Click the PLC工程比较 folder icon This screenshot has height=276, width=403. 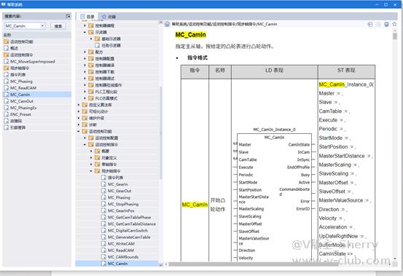pyautogui.click(x=91, y=92)
